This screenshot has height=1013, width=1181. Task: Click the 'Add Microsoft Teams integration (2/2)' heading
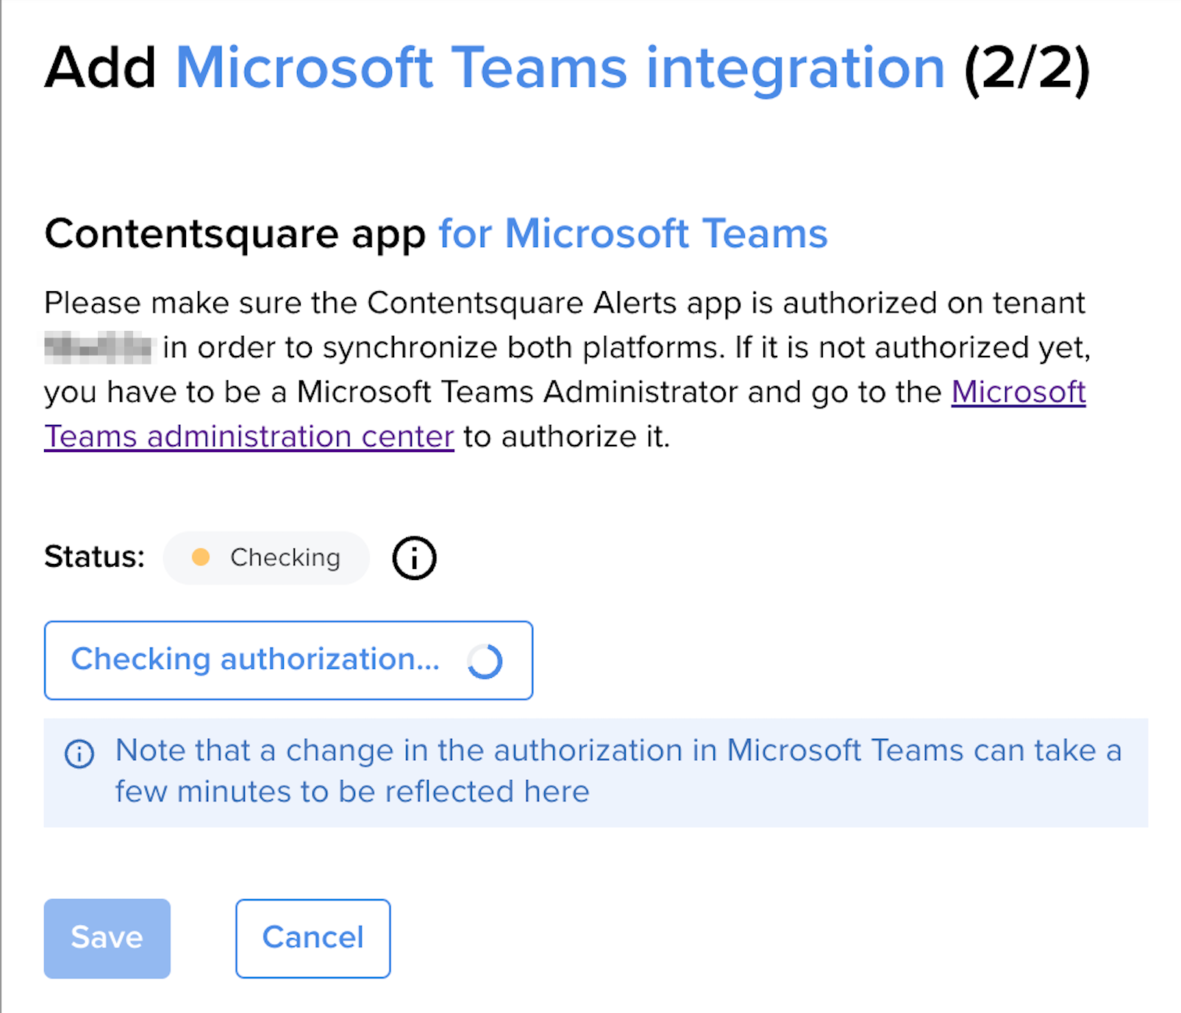click(567, 68)
